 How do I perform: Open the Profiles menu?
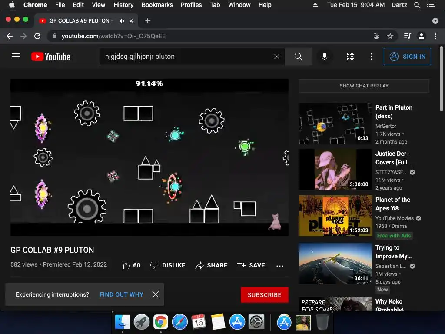tap(191, 5)
